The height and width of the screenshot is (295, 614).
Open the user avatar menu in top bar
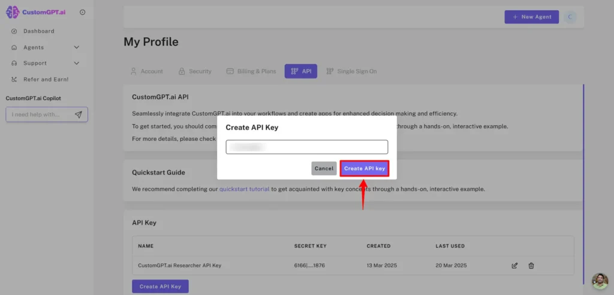click(570, 17)
